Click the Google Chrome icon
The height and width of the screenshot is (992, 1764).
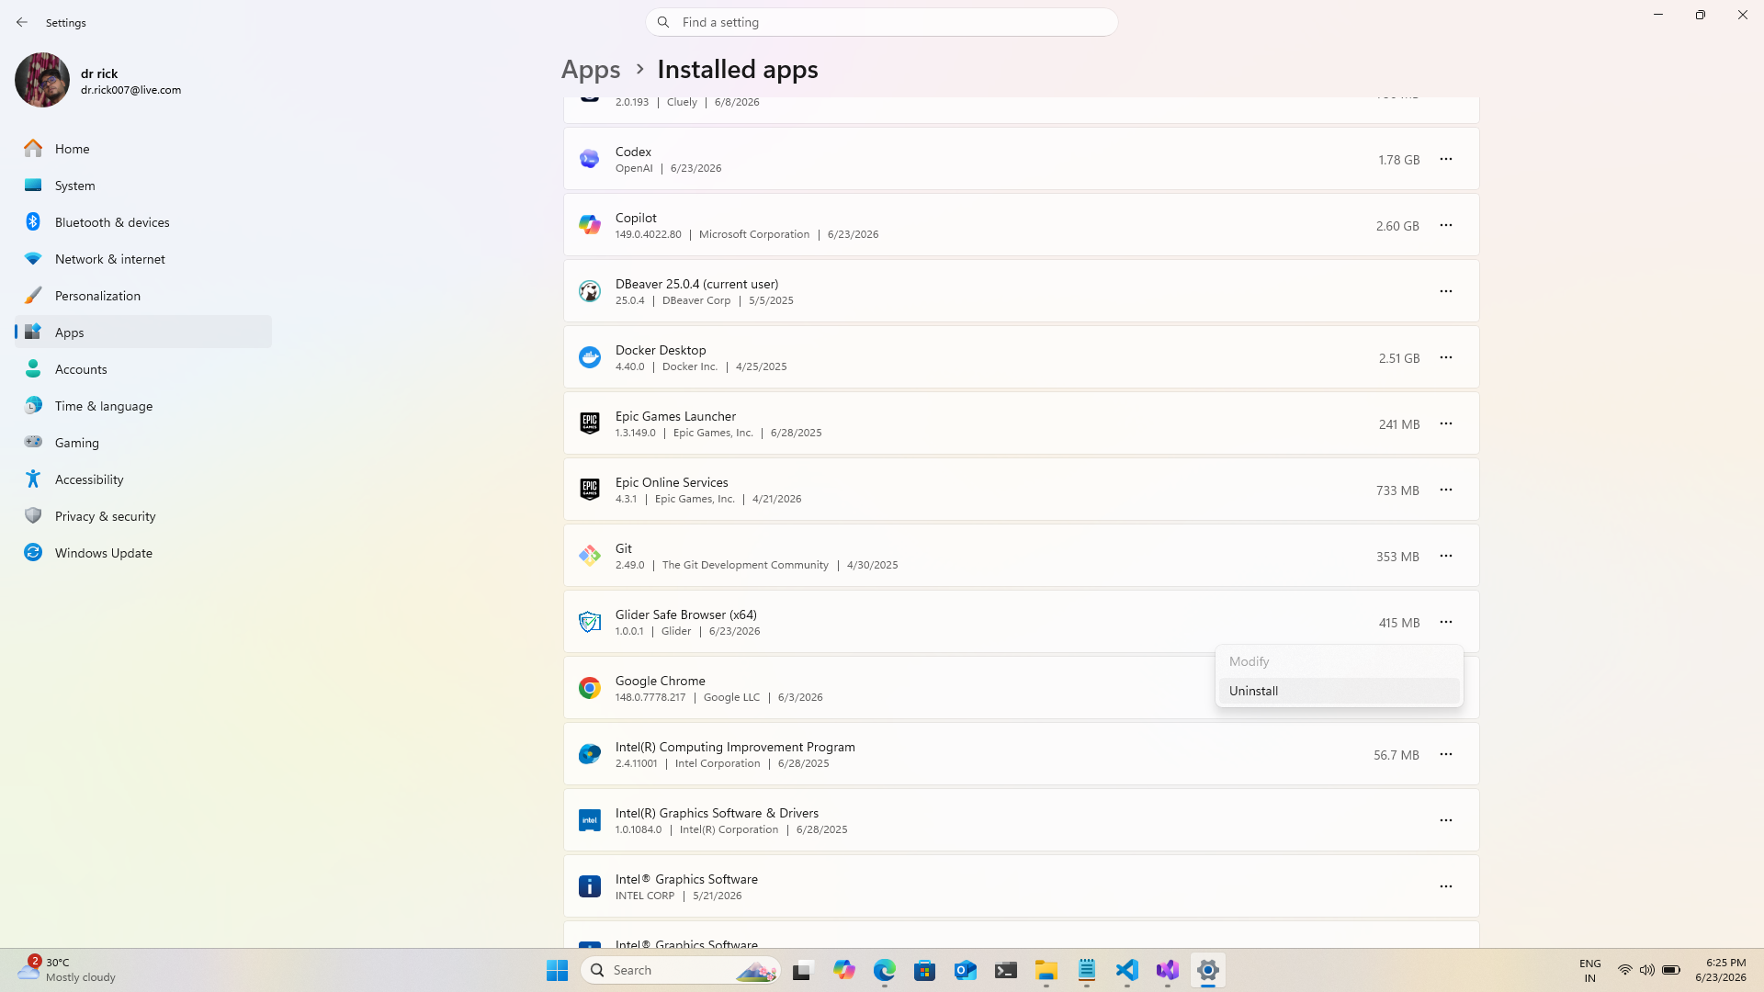tap(589, 688)
